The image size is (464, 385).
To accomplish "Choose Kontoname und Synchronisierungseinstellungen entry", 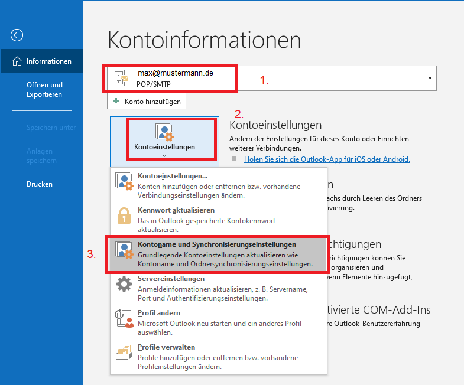I will (219, 254).
